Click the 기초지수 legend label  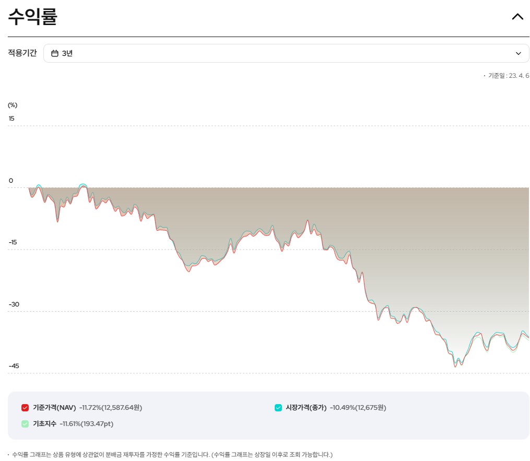tap(44, 424)
